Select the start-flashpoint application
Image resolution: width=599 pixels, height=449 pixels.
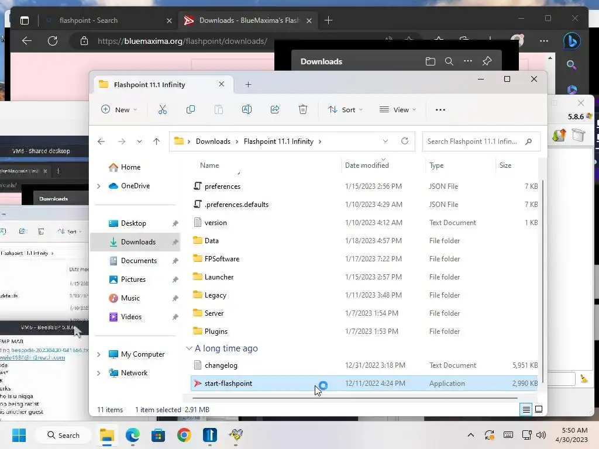click(364, 384)
